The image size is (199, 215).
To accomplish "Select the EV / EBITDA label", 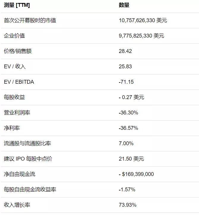I will click(x=19, y=82).
